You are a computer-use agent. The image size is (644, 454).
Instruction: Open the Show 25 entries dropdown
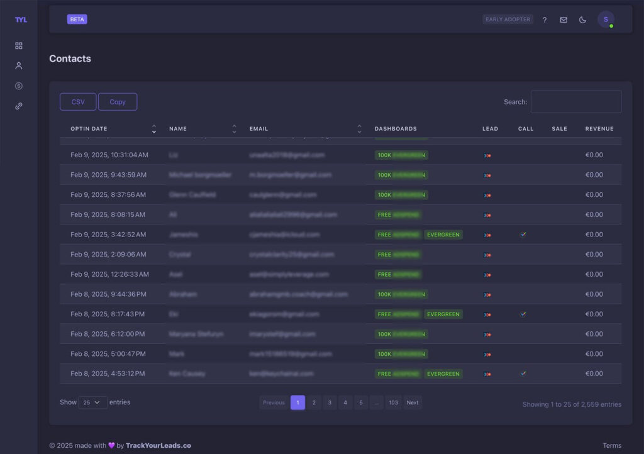(x=93, y=402)
